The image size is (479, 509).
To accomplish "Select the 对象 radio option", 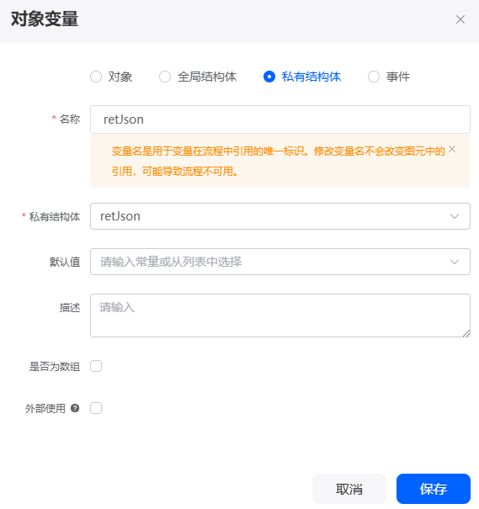I will 96,77.
